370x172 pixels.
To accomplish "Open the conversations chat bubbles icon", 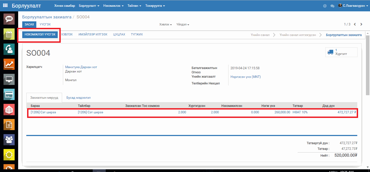I will 332,6.
